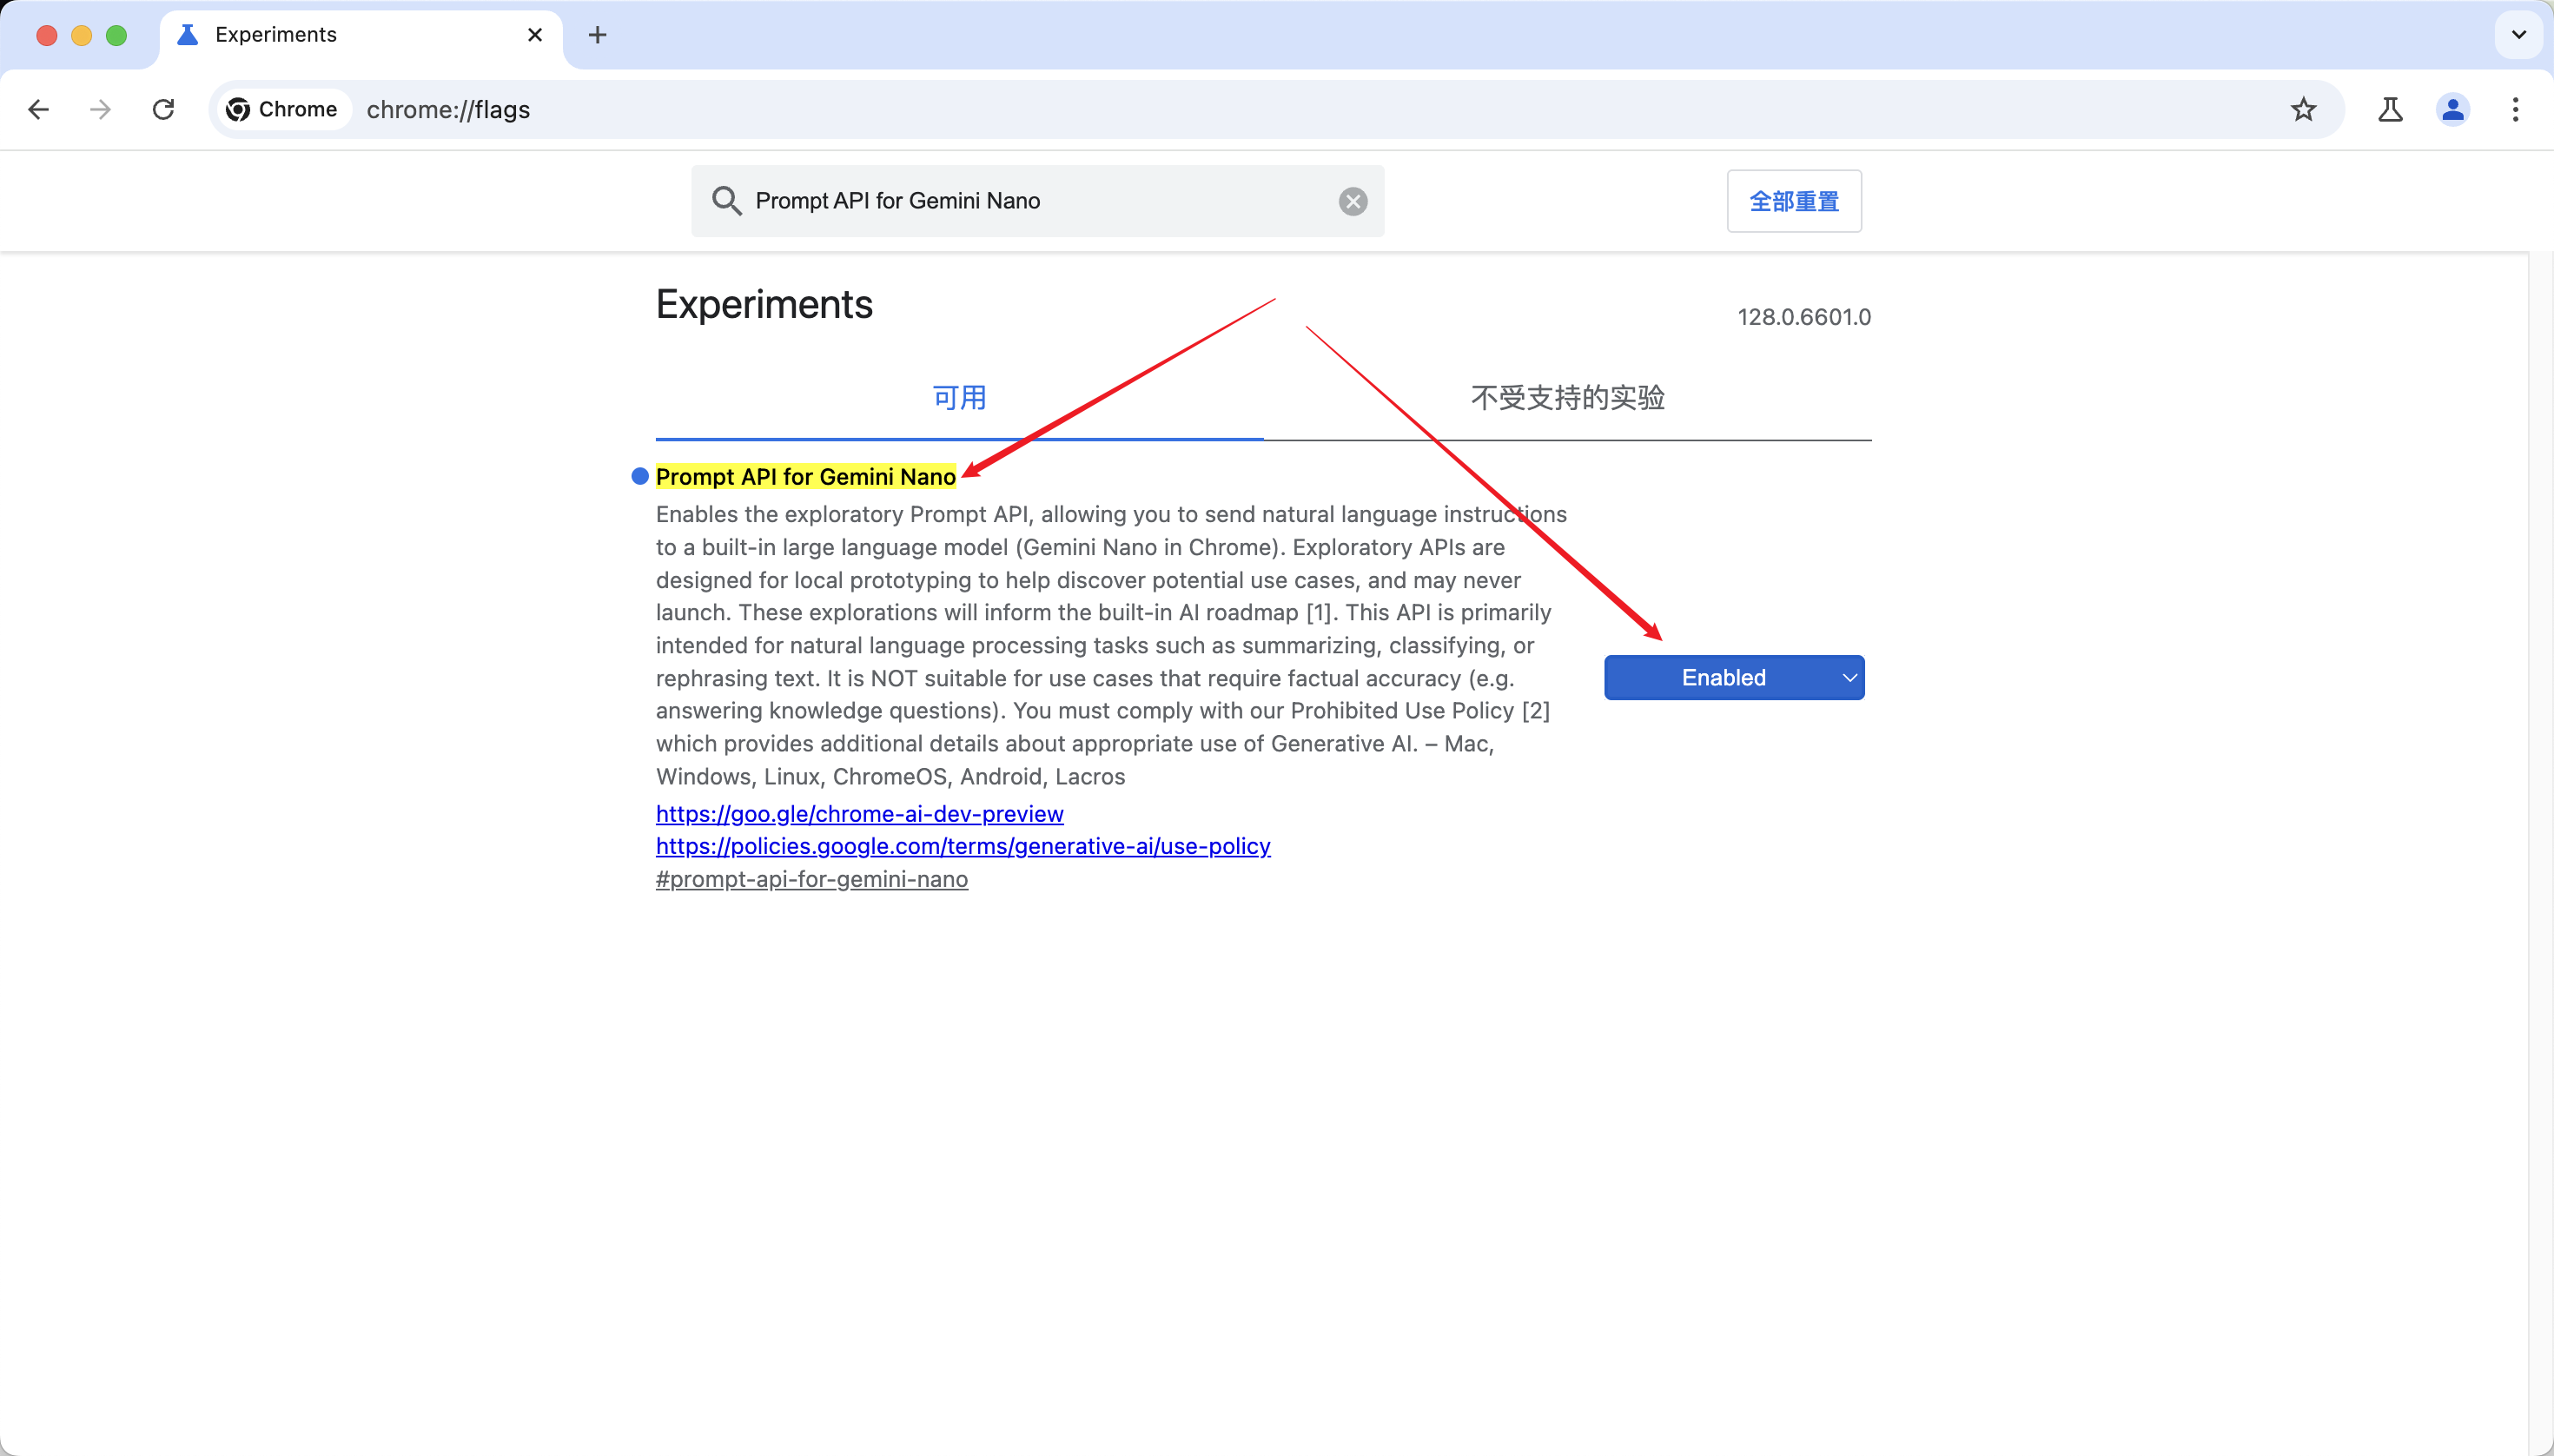
Task: Close the Experiments tab
Action: [x=535, y=35]
